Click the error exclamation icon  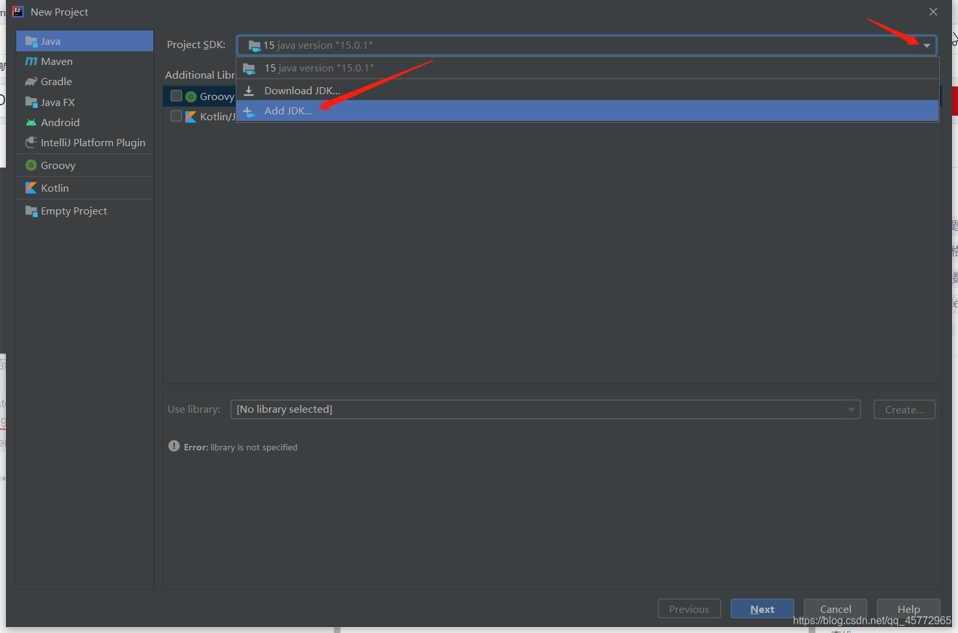174,446
